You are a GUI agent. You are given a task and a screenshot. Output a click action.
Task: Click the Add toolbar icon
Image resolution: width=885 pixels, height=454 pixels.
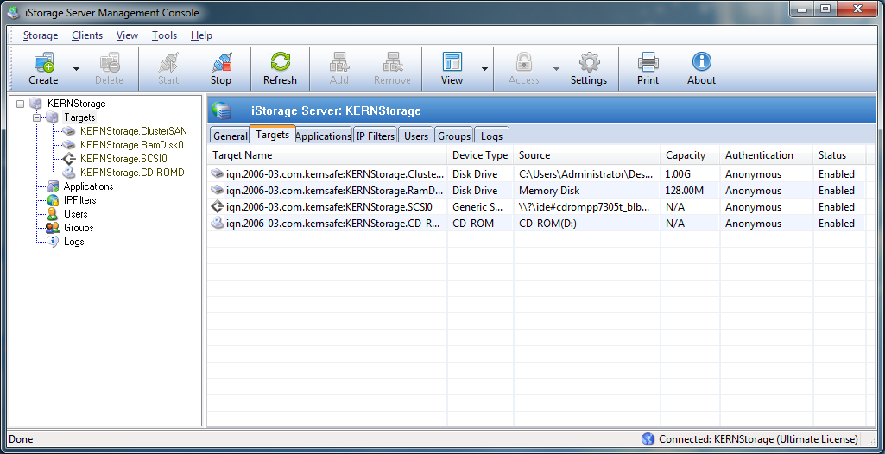pos(339,62)
